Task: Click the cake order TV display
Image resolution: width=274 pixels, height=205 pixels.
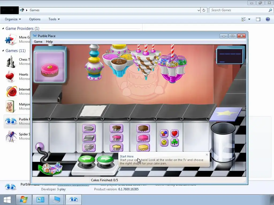Action: tap(50, 65)
